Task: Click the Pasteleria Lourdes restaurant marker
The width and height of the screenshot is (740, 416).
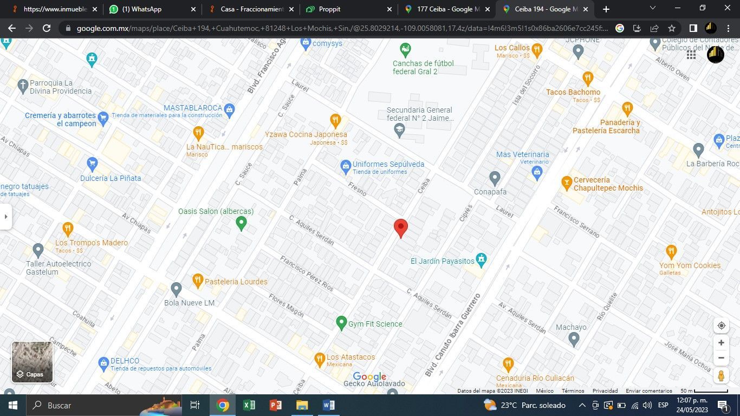Action: 198,281
